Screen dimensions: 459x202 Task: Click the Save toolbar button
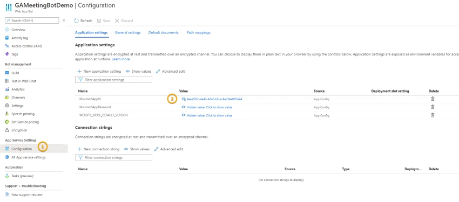[x=104, y=20]
